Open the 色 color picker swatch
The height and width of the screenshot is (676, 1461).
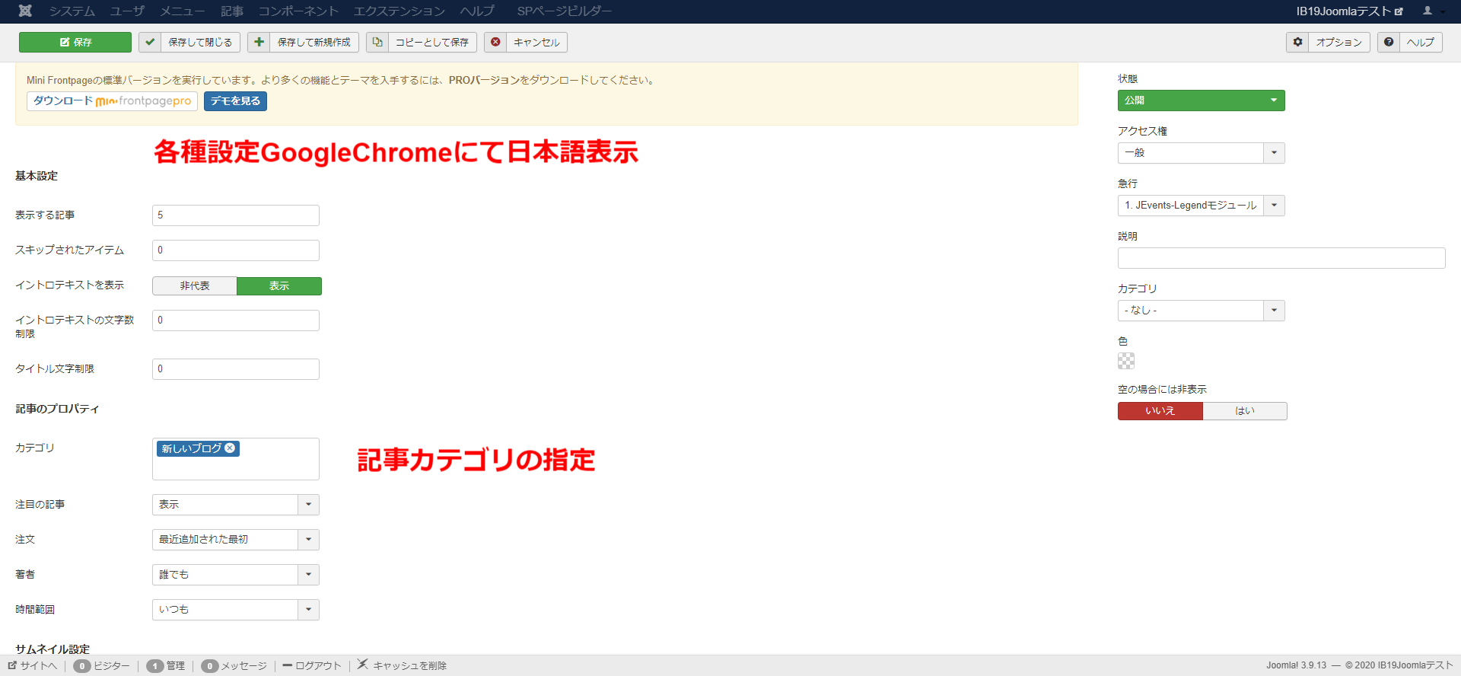[1126, 361]
